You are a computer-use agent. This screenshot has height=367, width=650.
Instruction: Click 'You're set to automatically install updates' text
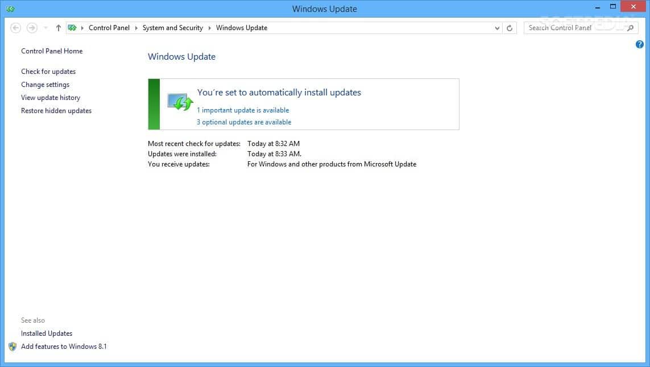click(279, 93)
